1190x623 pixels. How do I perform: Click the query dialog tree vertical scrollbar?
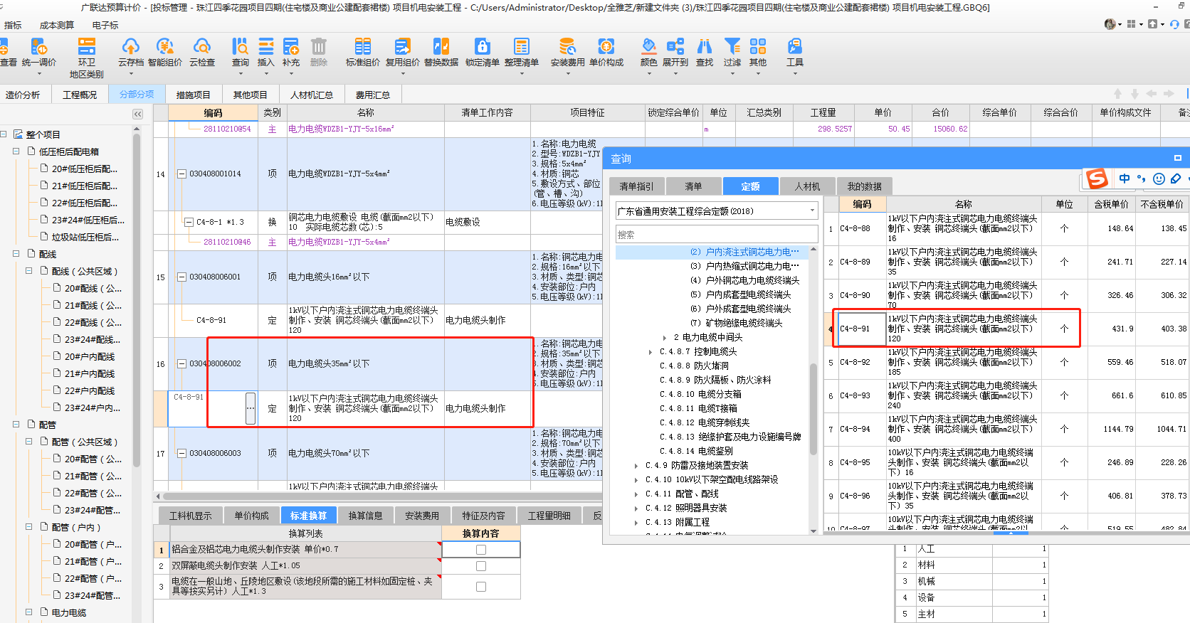click(813, 409)
